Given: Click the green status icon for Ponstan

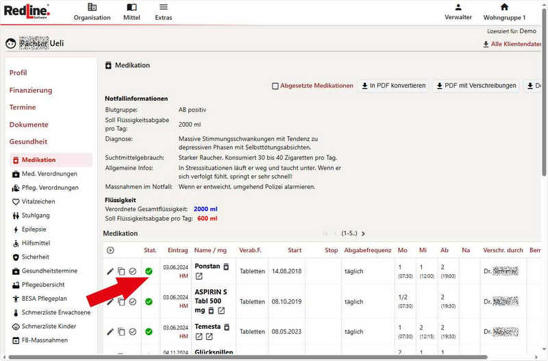Looking at the screenshot, I should [149, 271].
